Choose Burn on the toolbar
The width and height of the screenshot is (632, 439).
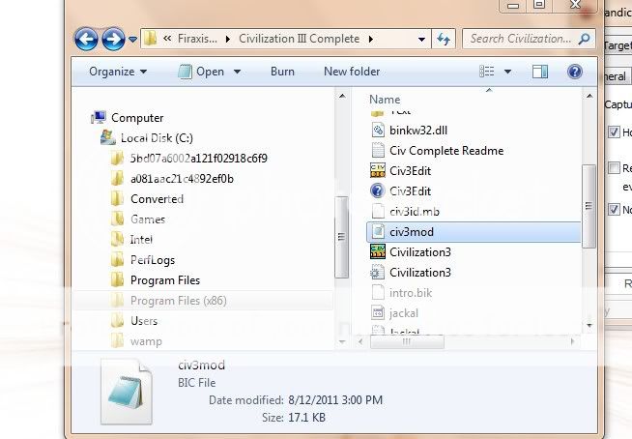coord(282,72)
